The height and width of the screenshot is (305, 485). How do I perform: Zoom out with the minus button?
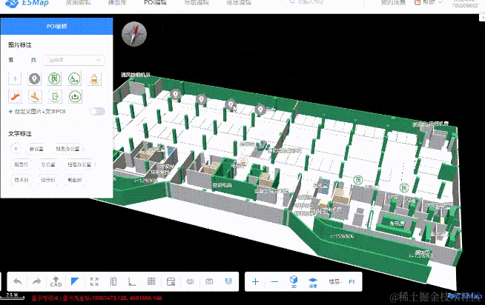click(274, 281)
